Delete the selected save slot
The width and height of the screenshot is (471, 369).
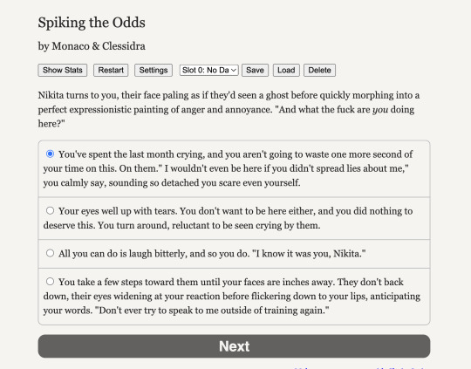click(x=319, y=71)
